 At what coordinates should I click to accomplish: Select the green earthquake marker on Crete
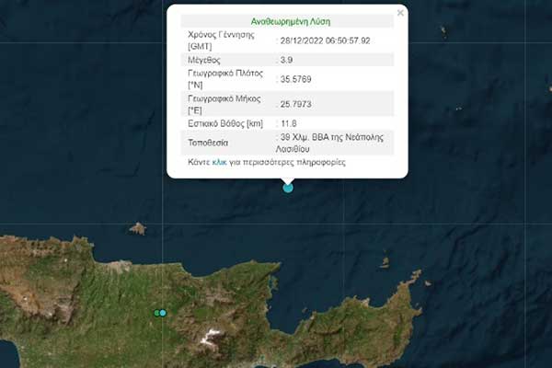(157, 314)
